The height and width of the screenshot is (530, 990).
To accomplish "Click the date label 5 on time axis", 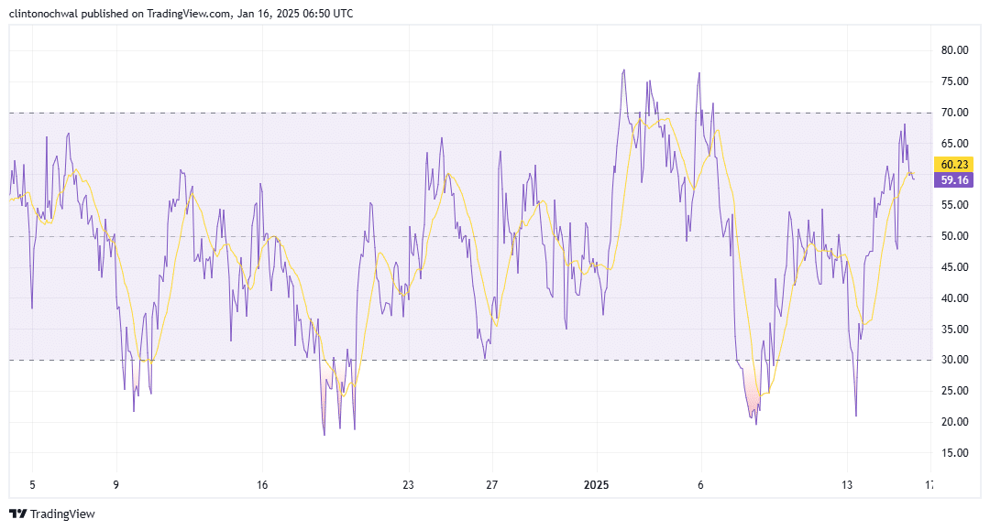I will (x=33, y=484).
